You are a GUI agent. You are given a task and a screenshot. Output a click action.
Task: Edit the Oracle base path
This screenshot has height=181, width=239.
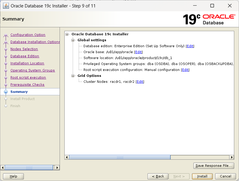[x=138, y=52]
